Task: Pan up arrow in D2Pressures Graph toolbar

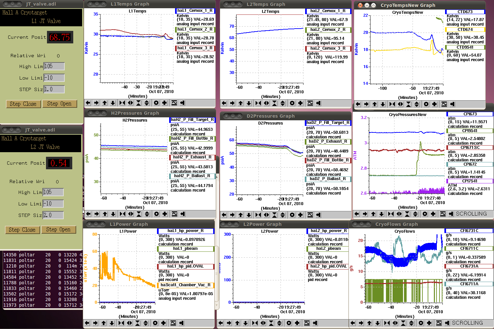Action: click(x=240, y=215)
